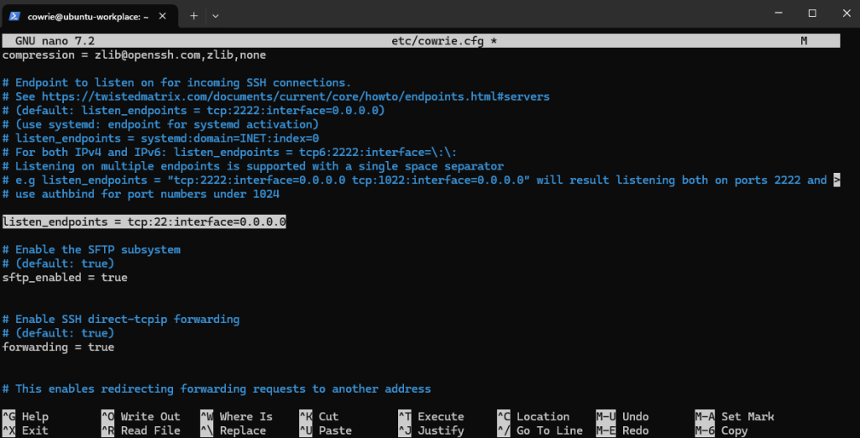Click the PowerShell icon in the terminal tab
The height and width of the screenshot is (438, 860).
tap(16, 15)
